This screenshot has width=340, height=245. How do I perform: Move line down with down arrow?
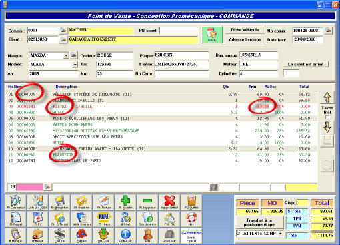click(327, 127)
